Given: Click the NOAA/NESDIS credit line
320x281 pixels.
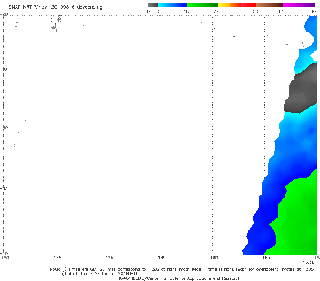Looking at the screenshot, I should click(x=179, y=278).
